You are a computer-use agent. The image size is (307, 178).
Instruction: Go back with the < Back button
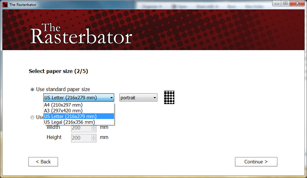click(x=43, y=162)
